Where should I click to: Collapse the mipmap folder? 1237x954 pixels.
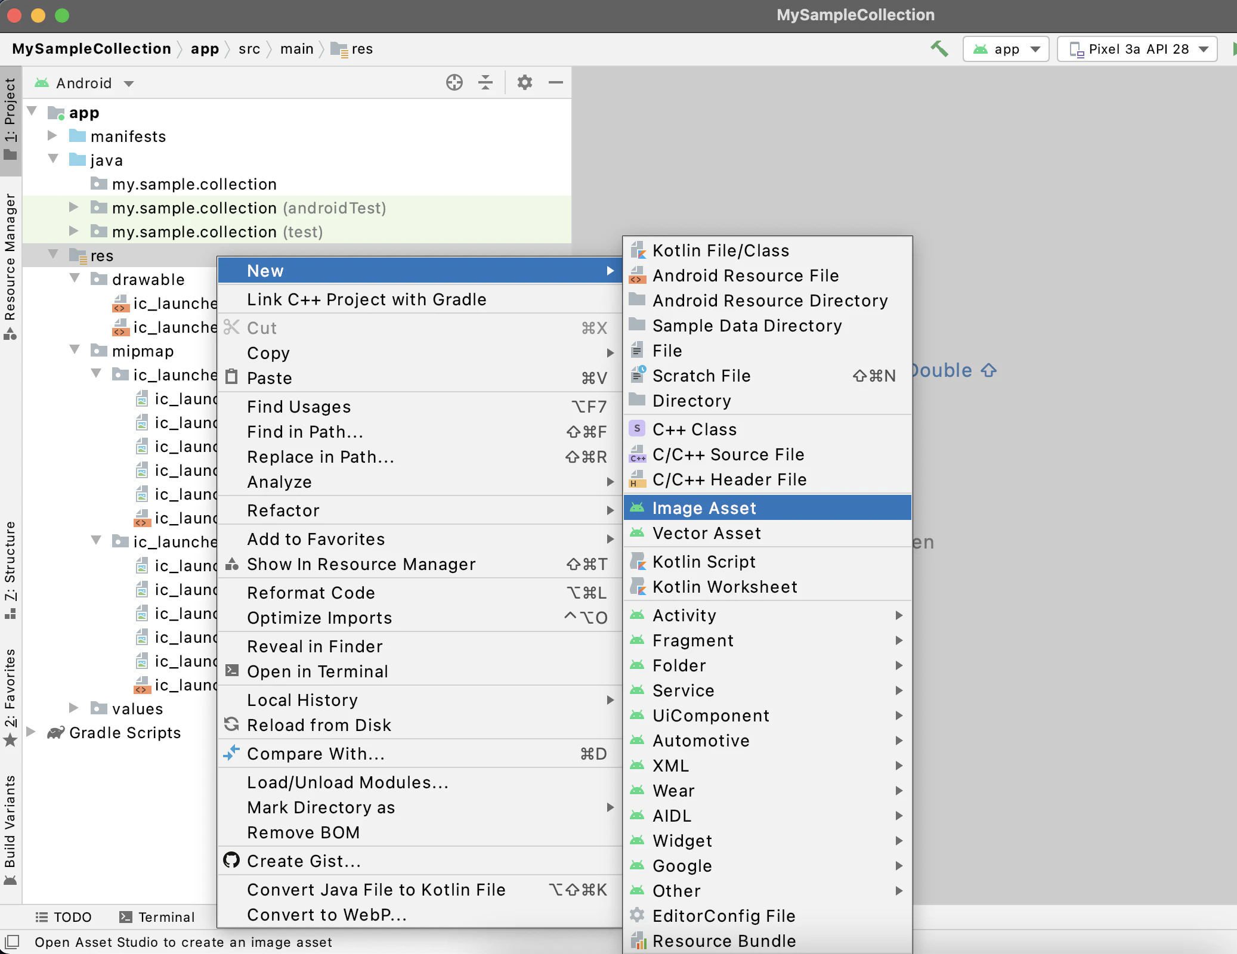75,350
